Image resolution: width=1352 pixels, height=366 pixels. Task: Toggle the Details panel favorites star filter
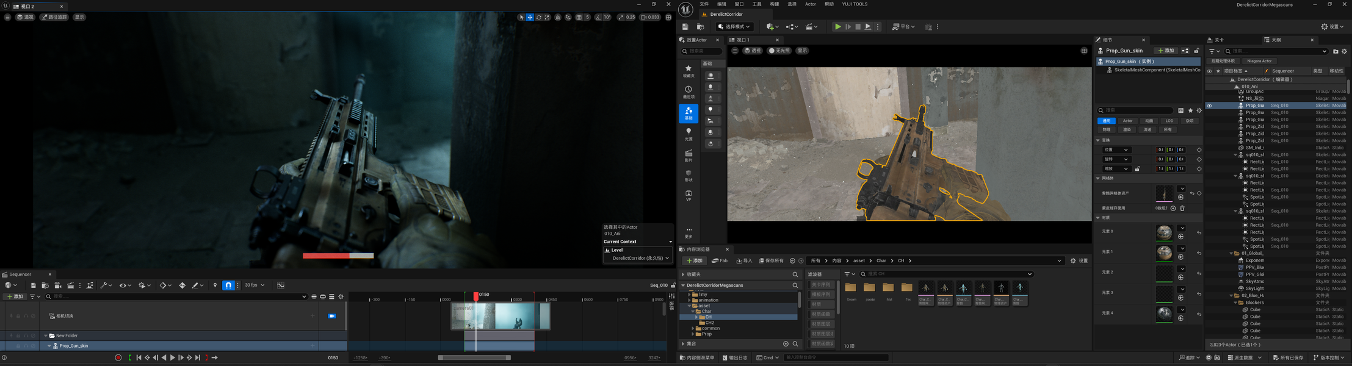click(1190, 110)
